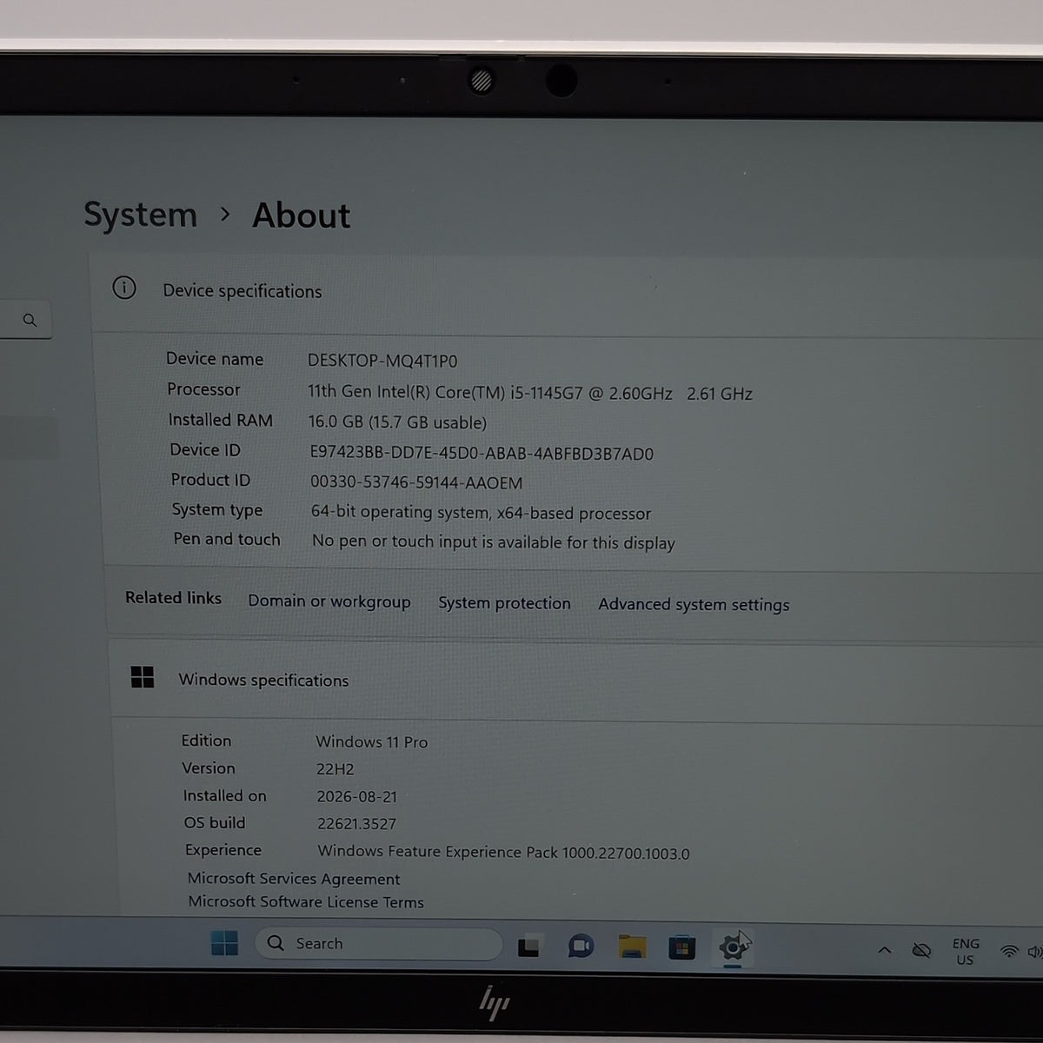Open System protection link
This screenshot has width=1043, height=1043.
pyautogui.click(x=504, y=603)
